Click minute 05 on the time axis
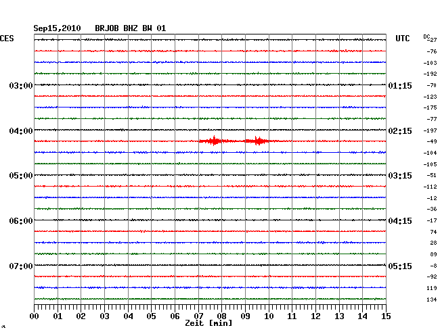 pos(151,316)
